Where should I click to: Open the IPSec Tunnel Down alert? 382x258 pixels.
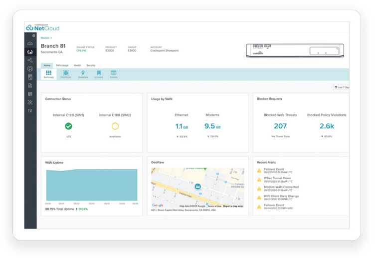click(x=278, y=180)
